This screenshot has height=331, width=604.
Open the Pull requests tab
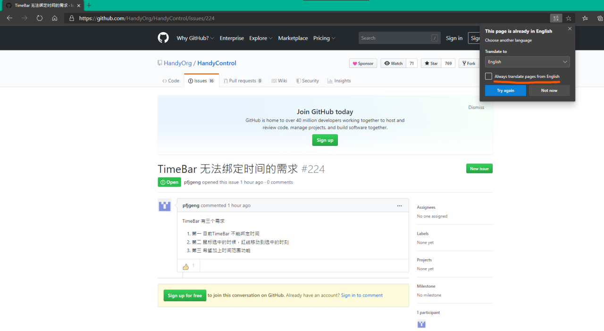coord(243,81)
